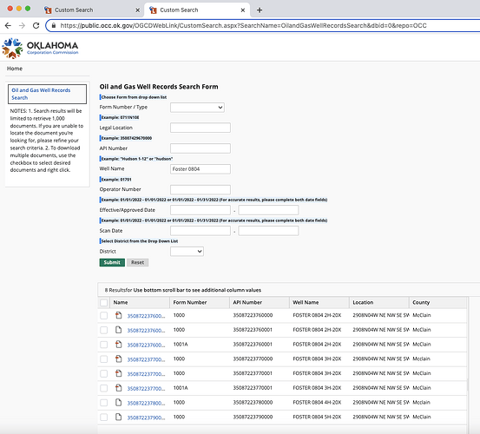This screenshot has height=434, width=480.
Task: Check the box for first FOSTER 0804 2H-20X result
Action: [x=104, y=316]
